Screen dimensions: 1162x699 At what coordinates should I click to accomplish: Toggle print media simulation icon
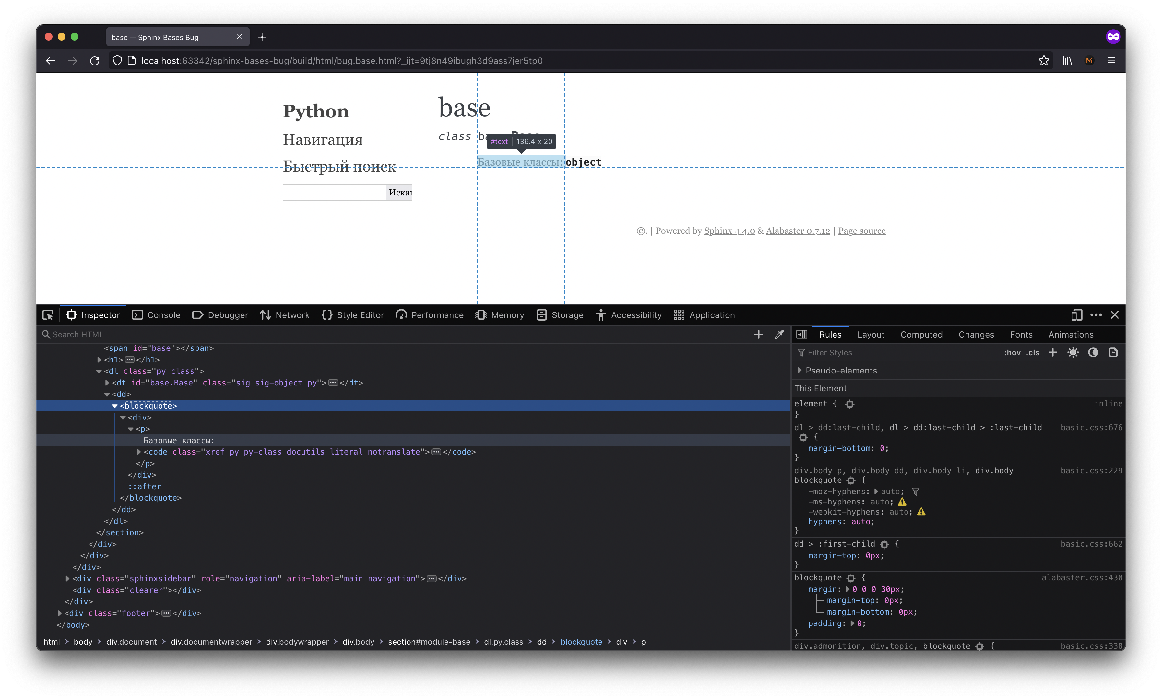(1113, 352)
